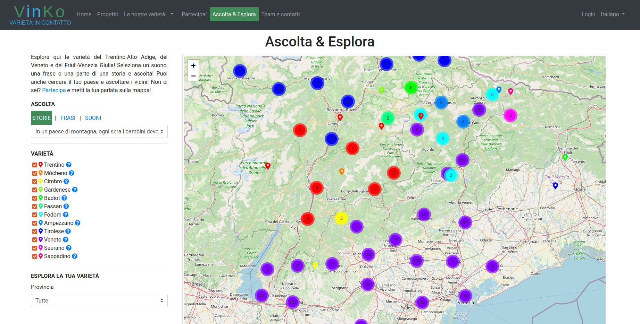The height and width of the screenshot is (324, 640).
Task: Show help for Sappadino variety
Action: click(75, 256)
